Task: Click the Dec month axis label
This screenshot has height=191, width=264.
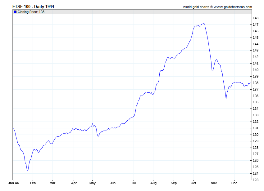Action: click(x=234, y=183)
